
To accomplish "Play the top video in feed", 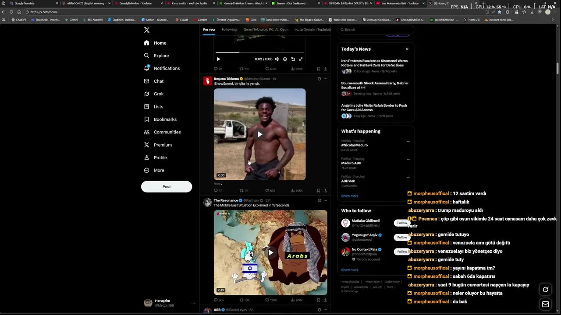I will coord(218,59).
